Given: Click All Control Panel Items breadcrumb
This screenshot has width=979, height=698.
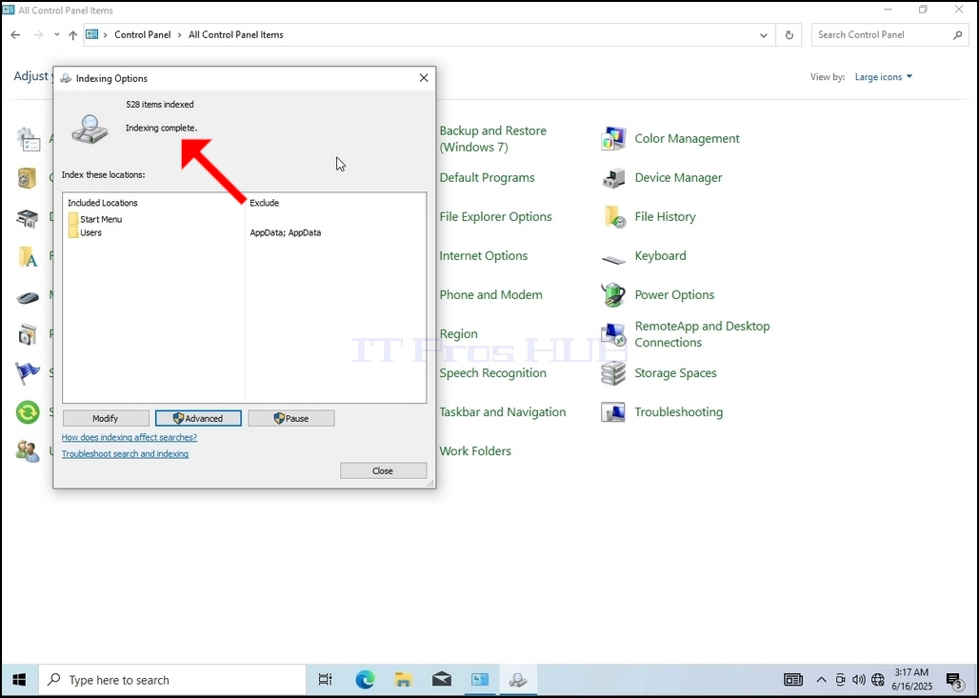Looking at the screenshot, I should pyautogui.click(x=236, y=35).
